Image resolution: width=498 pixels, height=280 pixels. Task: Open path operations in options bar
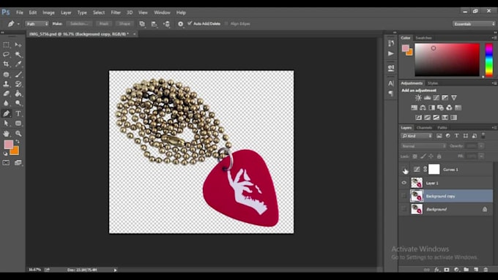[x=142, y=24]
